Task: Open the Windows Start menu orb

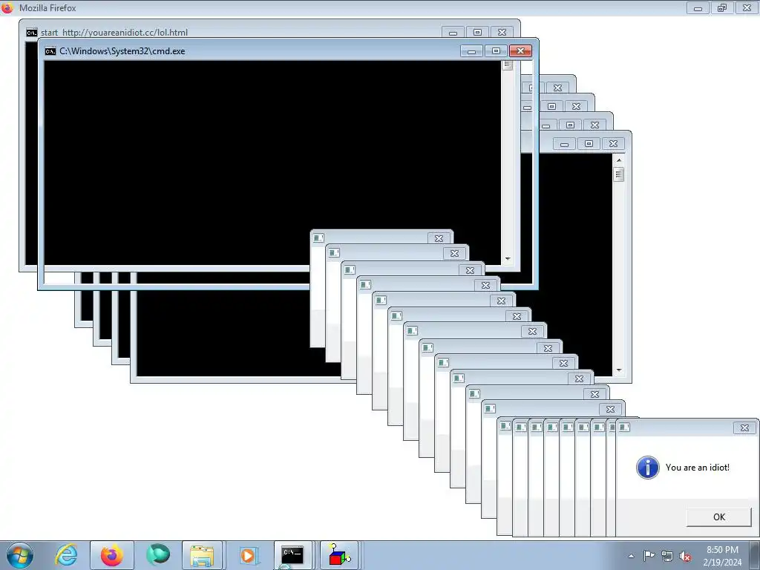Action: point(20,555)
